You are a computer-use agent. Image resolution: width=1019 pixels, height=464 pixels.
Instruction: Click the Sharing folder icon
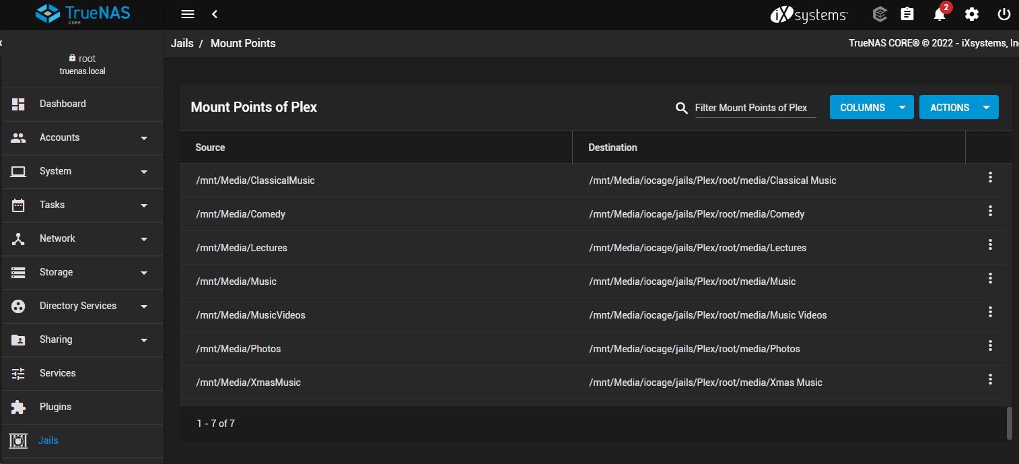tap(18, 339)
